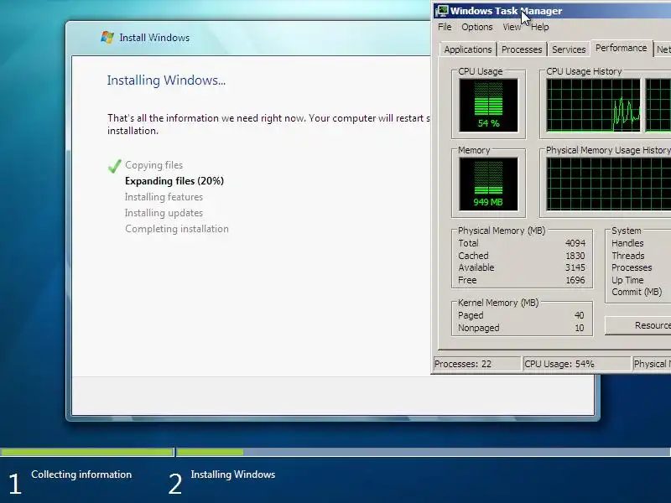Click the Collecting information progress bar
The width and height of the screenshot is (671, 503).
(87, 452)
